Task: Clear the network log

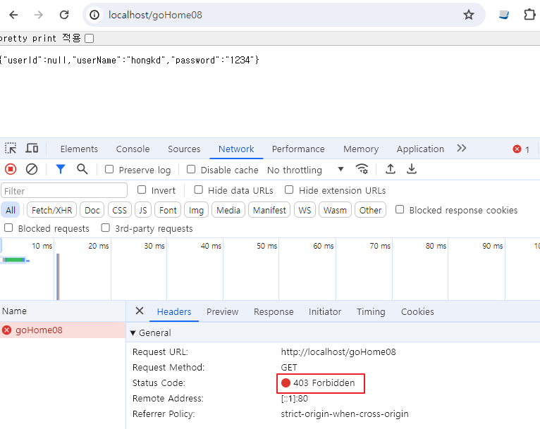Action: click(32, 169)
